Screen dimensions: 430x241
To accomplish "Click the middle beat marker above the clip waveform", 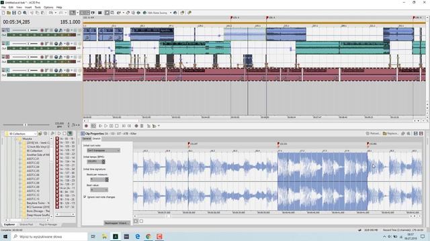I will (278, 144).
